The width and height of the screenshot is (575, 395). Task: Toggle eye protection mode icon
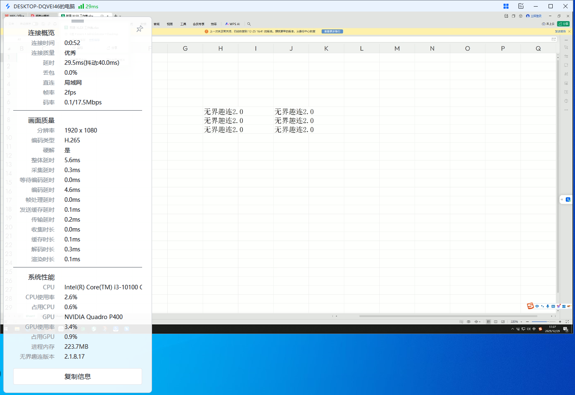click(x=468, y=322)
